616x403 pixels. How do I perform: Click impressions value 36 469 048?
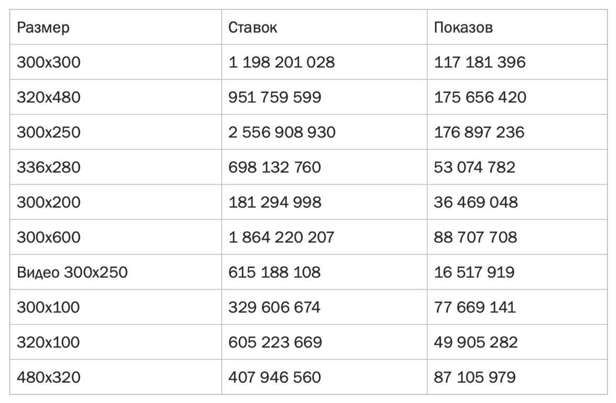click(476, 202)
